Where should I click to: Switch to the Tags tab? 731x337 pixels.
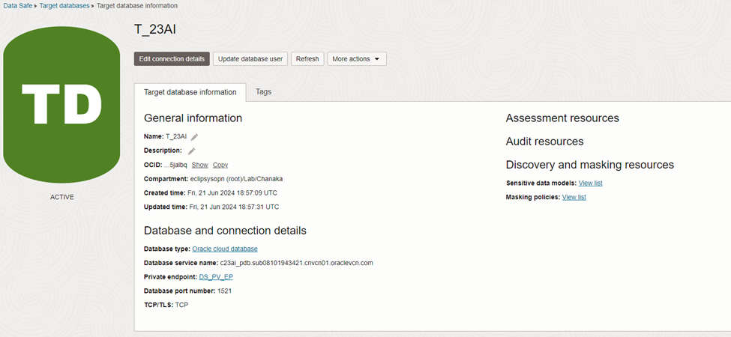(x=263, y=92)
